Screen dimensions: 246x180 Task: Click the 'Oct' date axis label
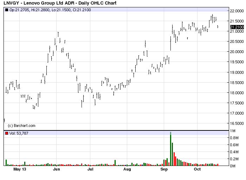coord(197,169)
